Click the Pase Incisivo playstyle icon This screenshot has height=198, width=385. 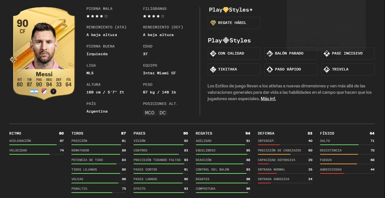tap(327, 54)
